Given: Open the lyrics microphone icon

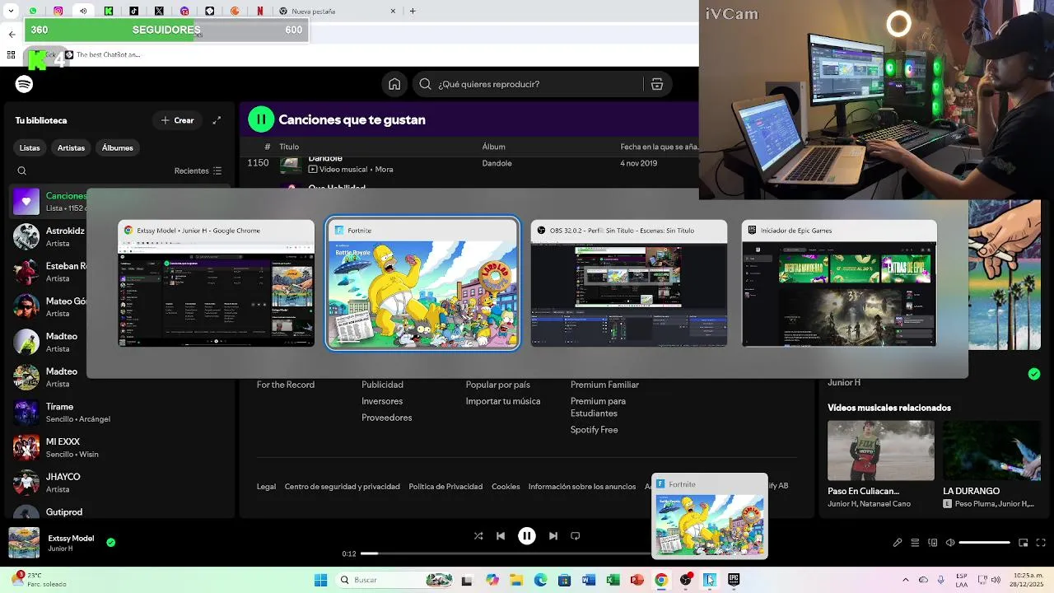Looking at the screenshot, I should [898, 543].
